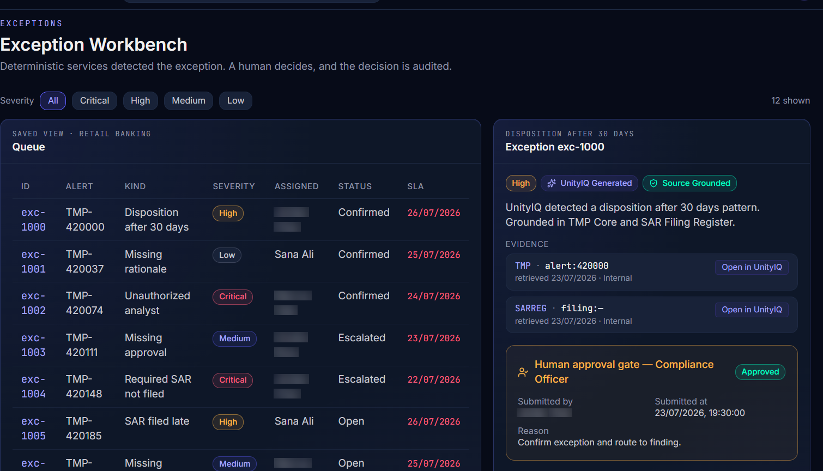Click the Approved status badge

pyautogui.click(x=760, y=372)
